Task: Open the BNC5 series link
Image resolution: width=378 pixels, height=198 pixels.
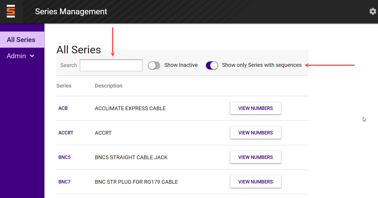Action: click(65, 157)
